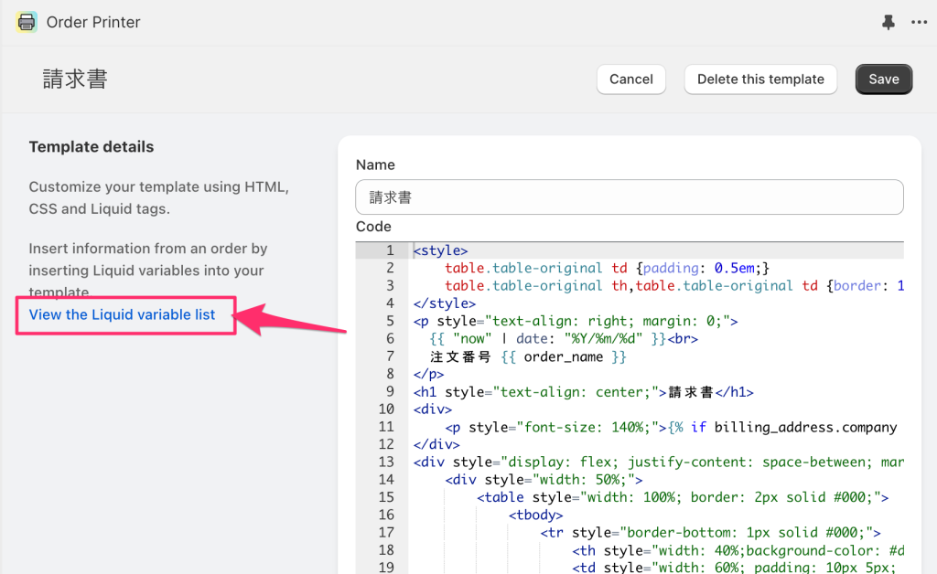Click code line 3 border rule
The image size is (937, 574).
(x=674, y=286)
